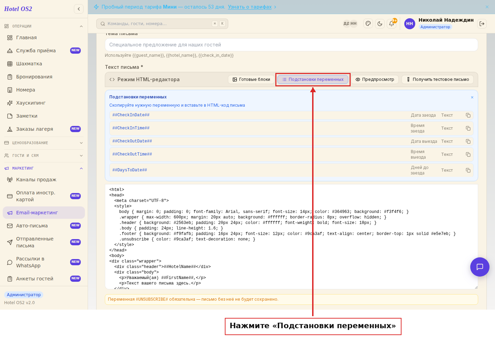This screenshot has height=343, width=495.
Task: Select Email-маркетинг in the sidebar
Action: tap(44, 213)
